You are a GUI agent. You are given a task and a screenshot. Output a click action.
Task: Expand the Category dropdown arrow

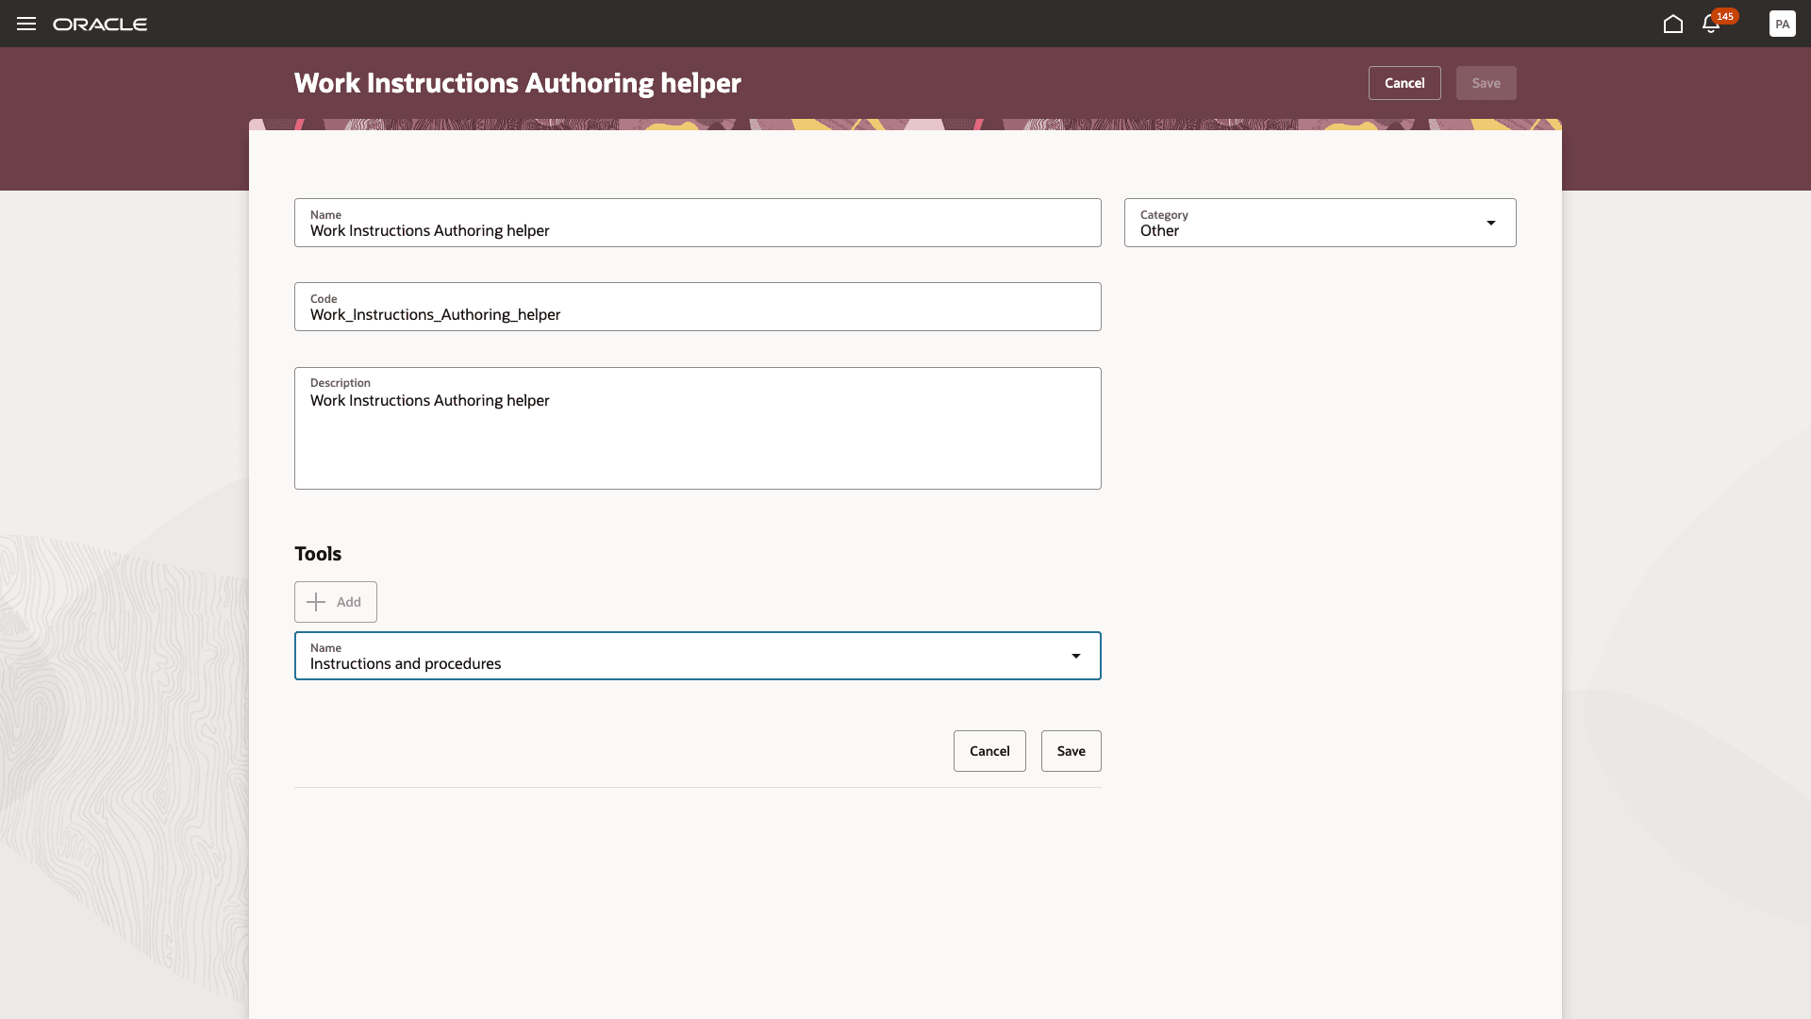[x=1490, y=223]
